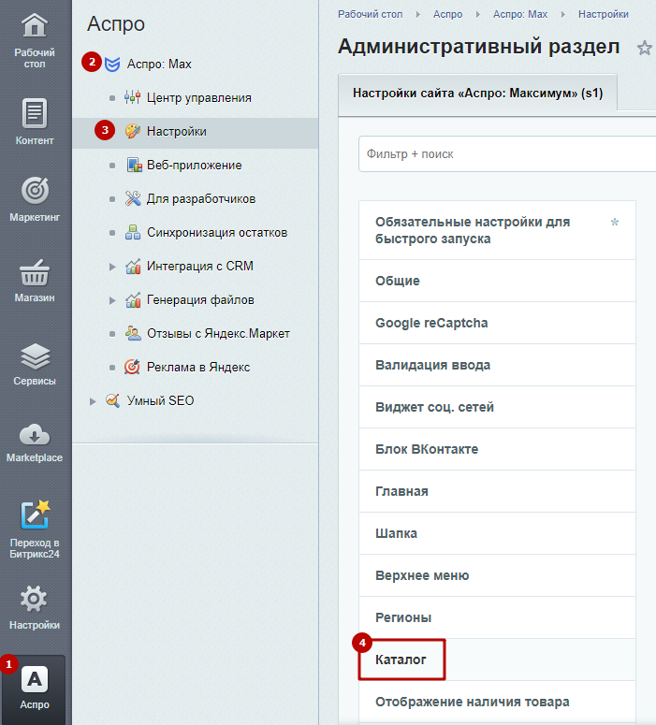The height and width of the screenshot is (725, 656).
Task: Open Обязательные настройки для быстрого запуска
Action: [x=497, y=230]
